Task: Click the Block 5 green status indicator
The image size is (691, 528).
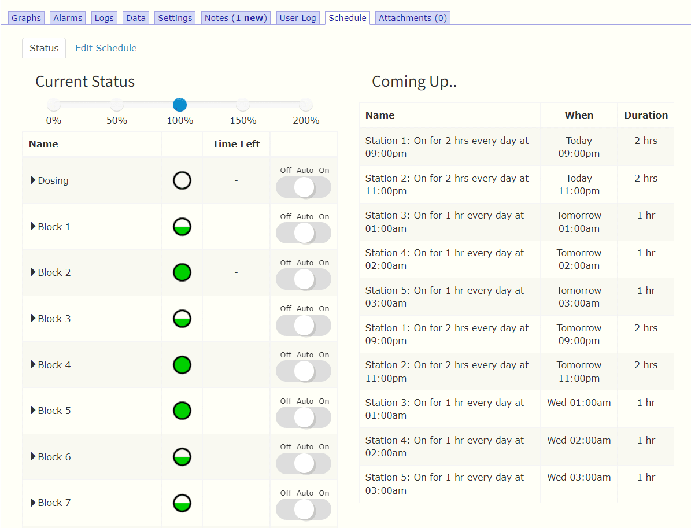Action: (x=182, y=411)
